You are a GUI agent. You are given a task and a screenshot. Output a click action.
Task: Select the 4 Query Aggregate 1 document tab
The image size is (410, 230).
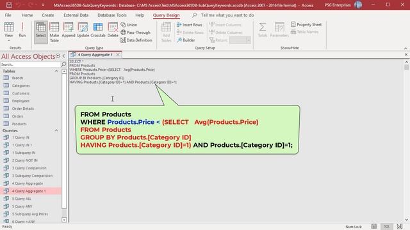pos(95,55)
